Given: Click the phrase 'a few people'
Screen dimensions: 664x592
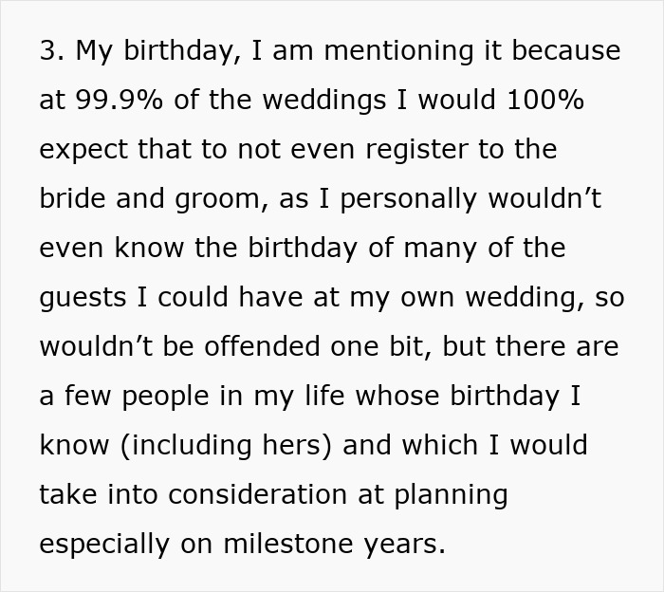Looking at the screenshot, I should pos(124,397).
